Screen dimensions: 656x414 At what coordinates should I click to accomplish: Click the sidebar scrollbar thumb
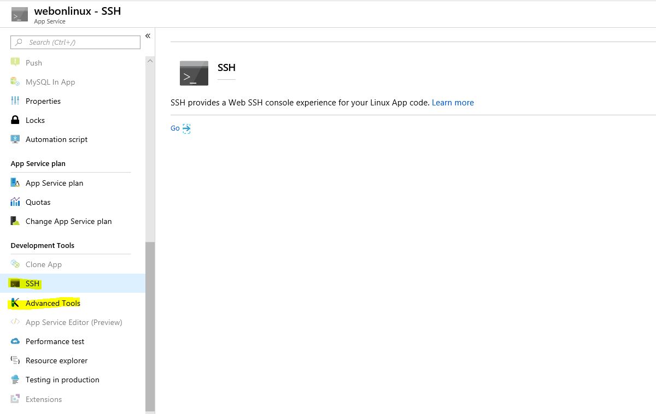click(x=150, y=327)
